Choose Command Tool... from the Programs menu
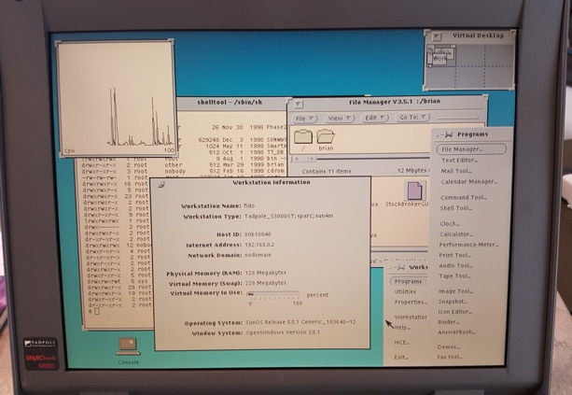572x395 pixels. 463,198
